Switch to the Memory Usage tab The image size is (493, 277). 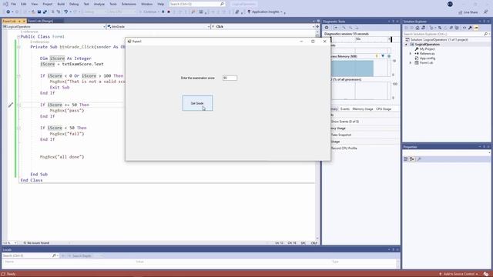(x=363, y=109)
